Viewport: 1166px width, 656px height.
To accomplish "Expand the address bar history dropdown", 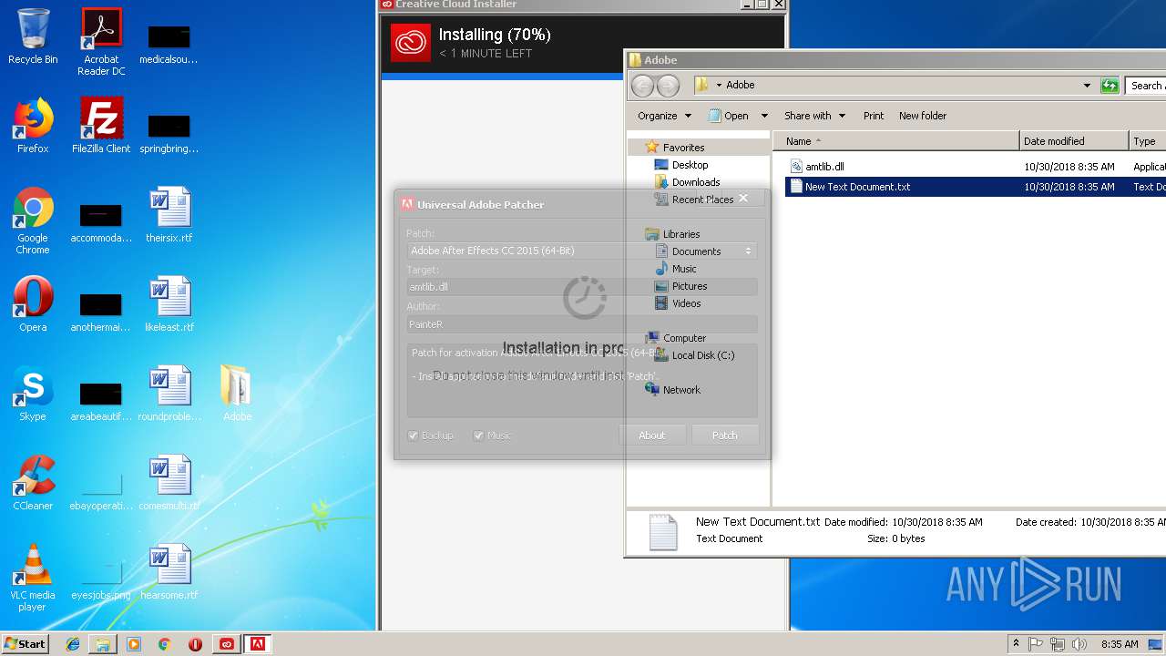I will tap(1087, 86).
